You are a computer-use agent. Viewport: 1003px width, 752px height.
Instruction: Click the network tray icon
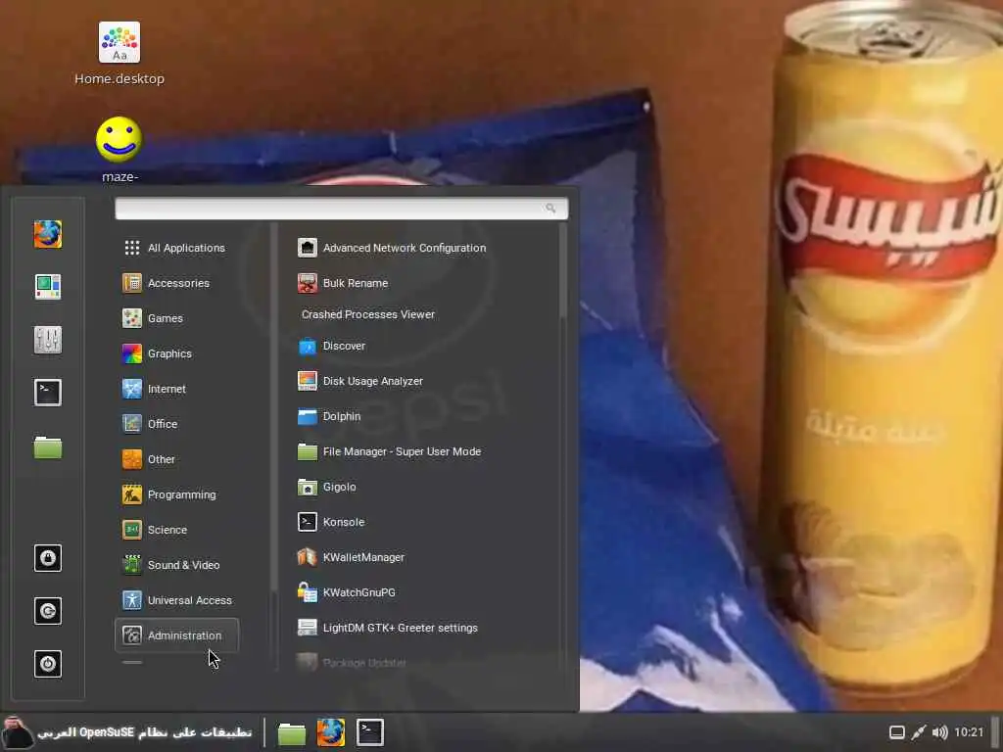coord(919,732)
